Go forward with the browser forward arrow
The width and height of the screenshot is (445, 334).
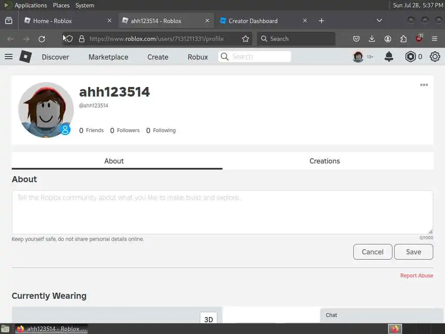26,39
